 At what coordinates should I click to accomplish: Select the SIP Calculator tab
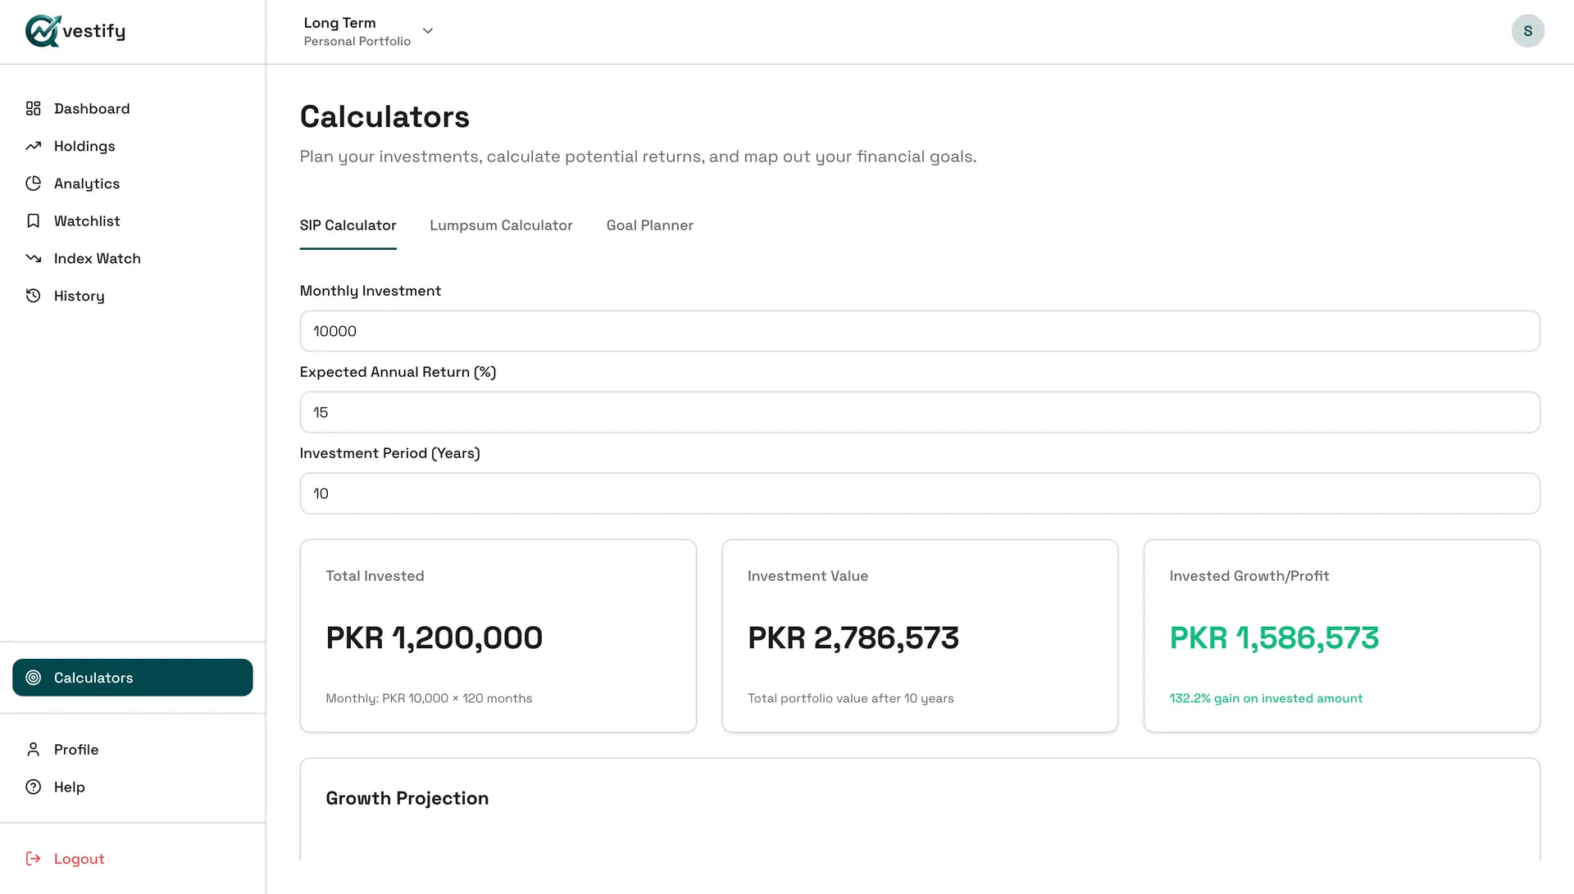pos(348,225)
